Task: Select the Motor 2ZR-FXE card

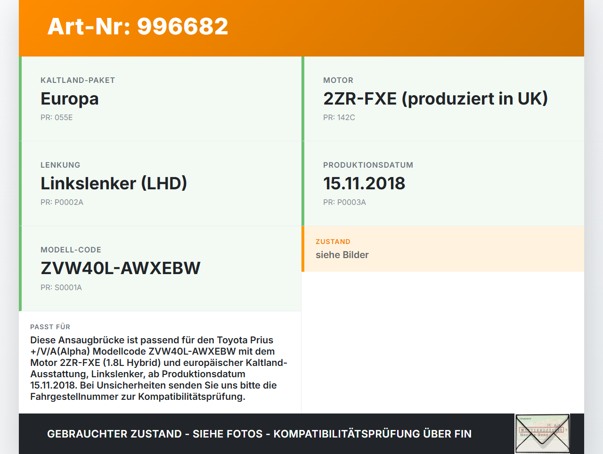Action: tap(443, 99)
